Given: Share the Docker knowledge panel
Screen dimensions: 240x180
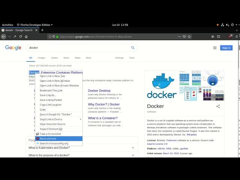Looking at the screenshot, I should [218, 106].
